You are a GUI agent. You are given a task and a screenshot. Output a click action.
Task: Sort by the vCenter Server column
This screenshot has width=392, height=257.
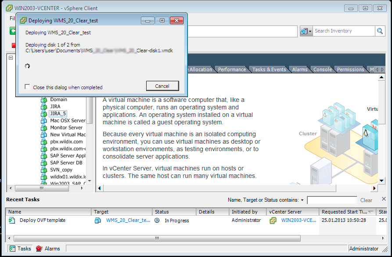tap(292, 212)
